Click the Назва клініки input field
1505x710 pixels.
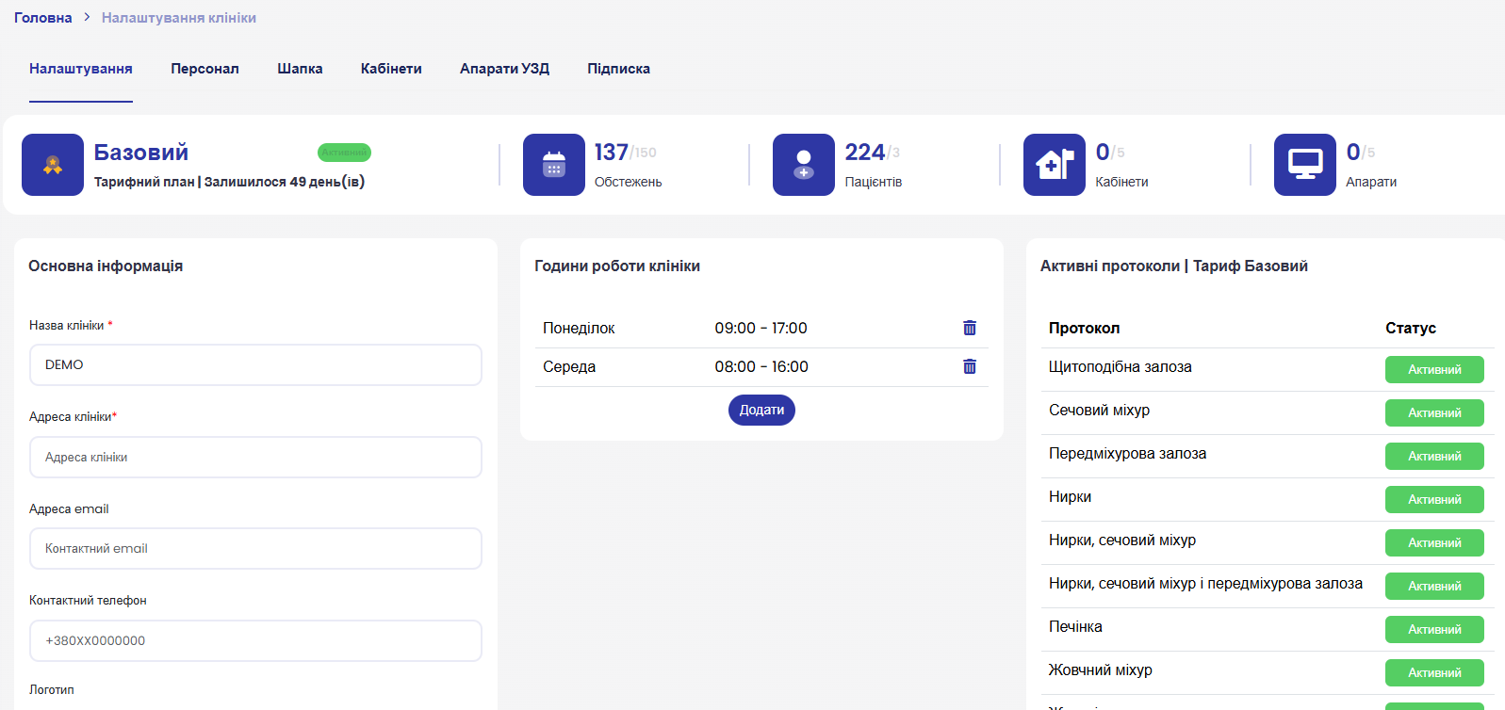tap(255, 364)
